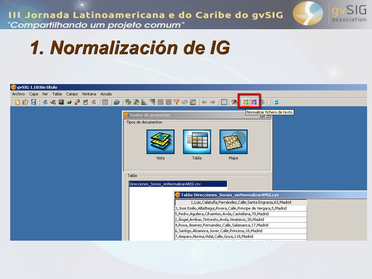The image size is (372, 279).
Task: Open the Ver menu
Action: pyautogui.click(x=45, y=94)
